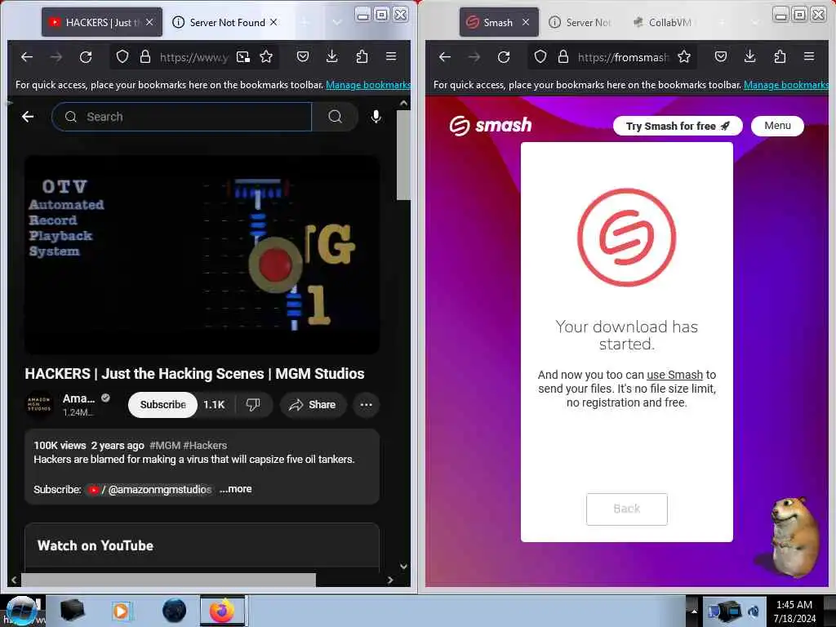Click the #MGM hashtag
Viewport: 836px width, 627px height.
(x=165, y=445)
